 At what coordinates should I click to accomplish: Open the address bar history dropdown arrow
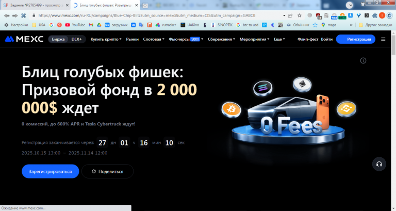coord(284,15)
